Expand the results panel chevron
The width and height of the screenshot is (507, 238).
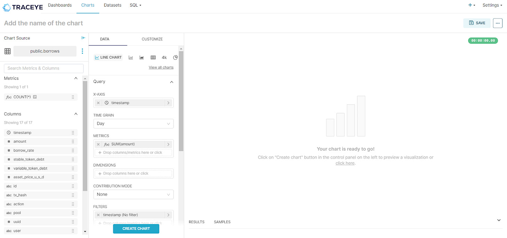[x=499, y=220]
